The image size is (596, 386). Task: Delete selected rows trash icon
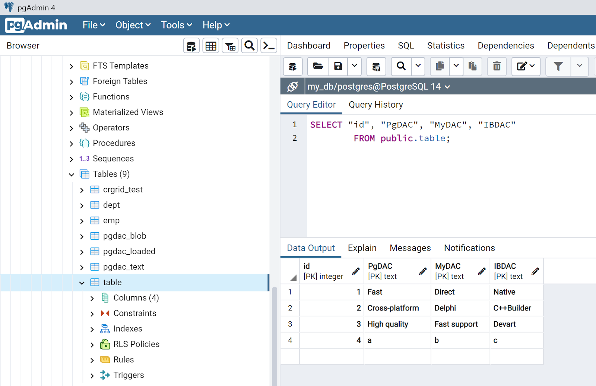(497, 67)
